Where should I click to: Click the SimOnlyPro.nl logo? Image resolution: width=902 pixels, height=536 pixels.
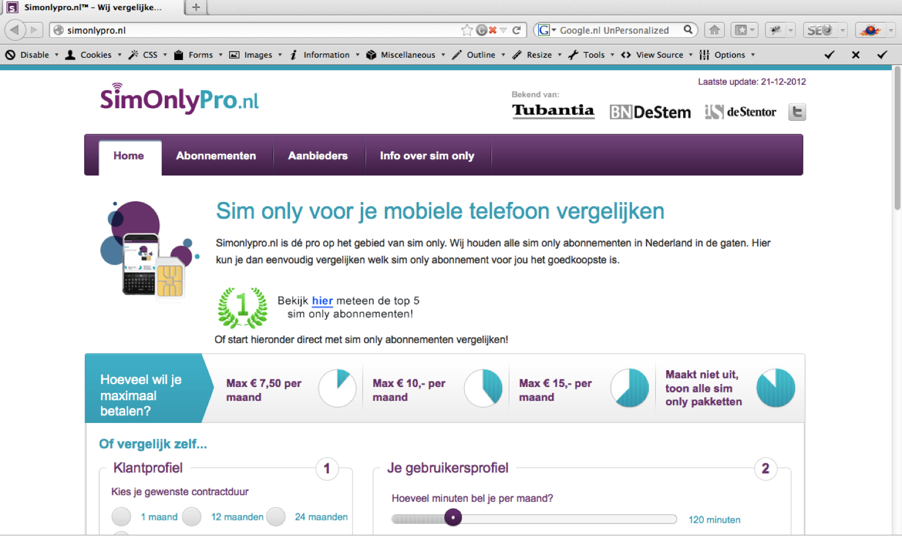[179, 99]
